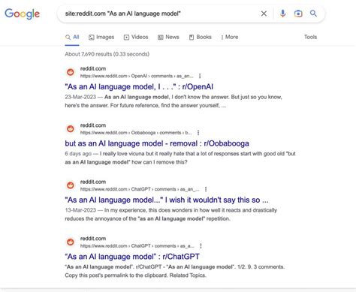Switch to the Images tab
Screen dimensions: 356x292
(101, 37)
